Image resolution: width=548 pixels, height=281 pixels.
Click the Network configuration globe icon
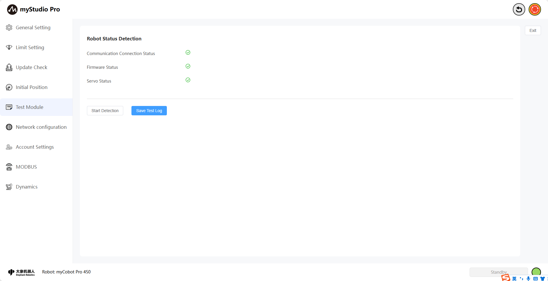coord(9,127)
